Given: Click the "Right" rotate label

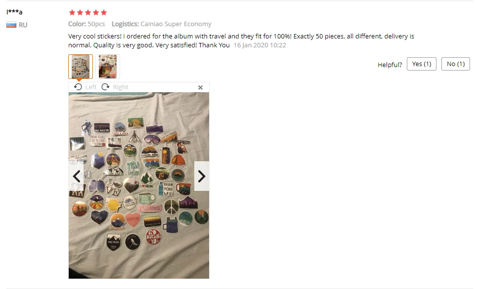Looking at the screenshot, I should [121, 87].
